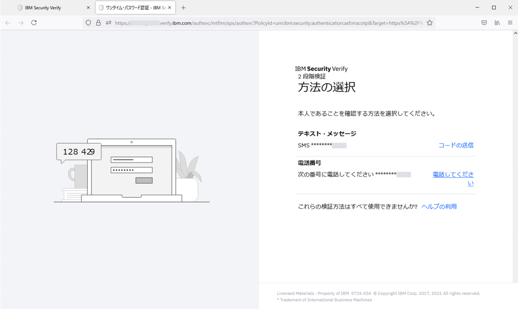Image resolution: width=518 pixels, height=309 pixels.
Task: Click the コードの送信 link for SMS
Action: [456, 145]
